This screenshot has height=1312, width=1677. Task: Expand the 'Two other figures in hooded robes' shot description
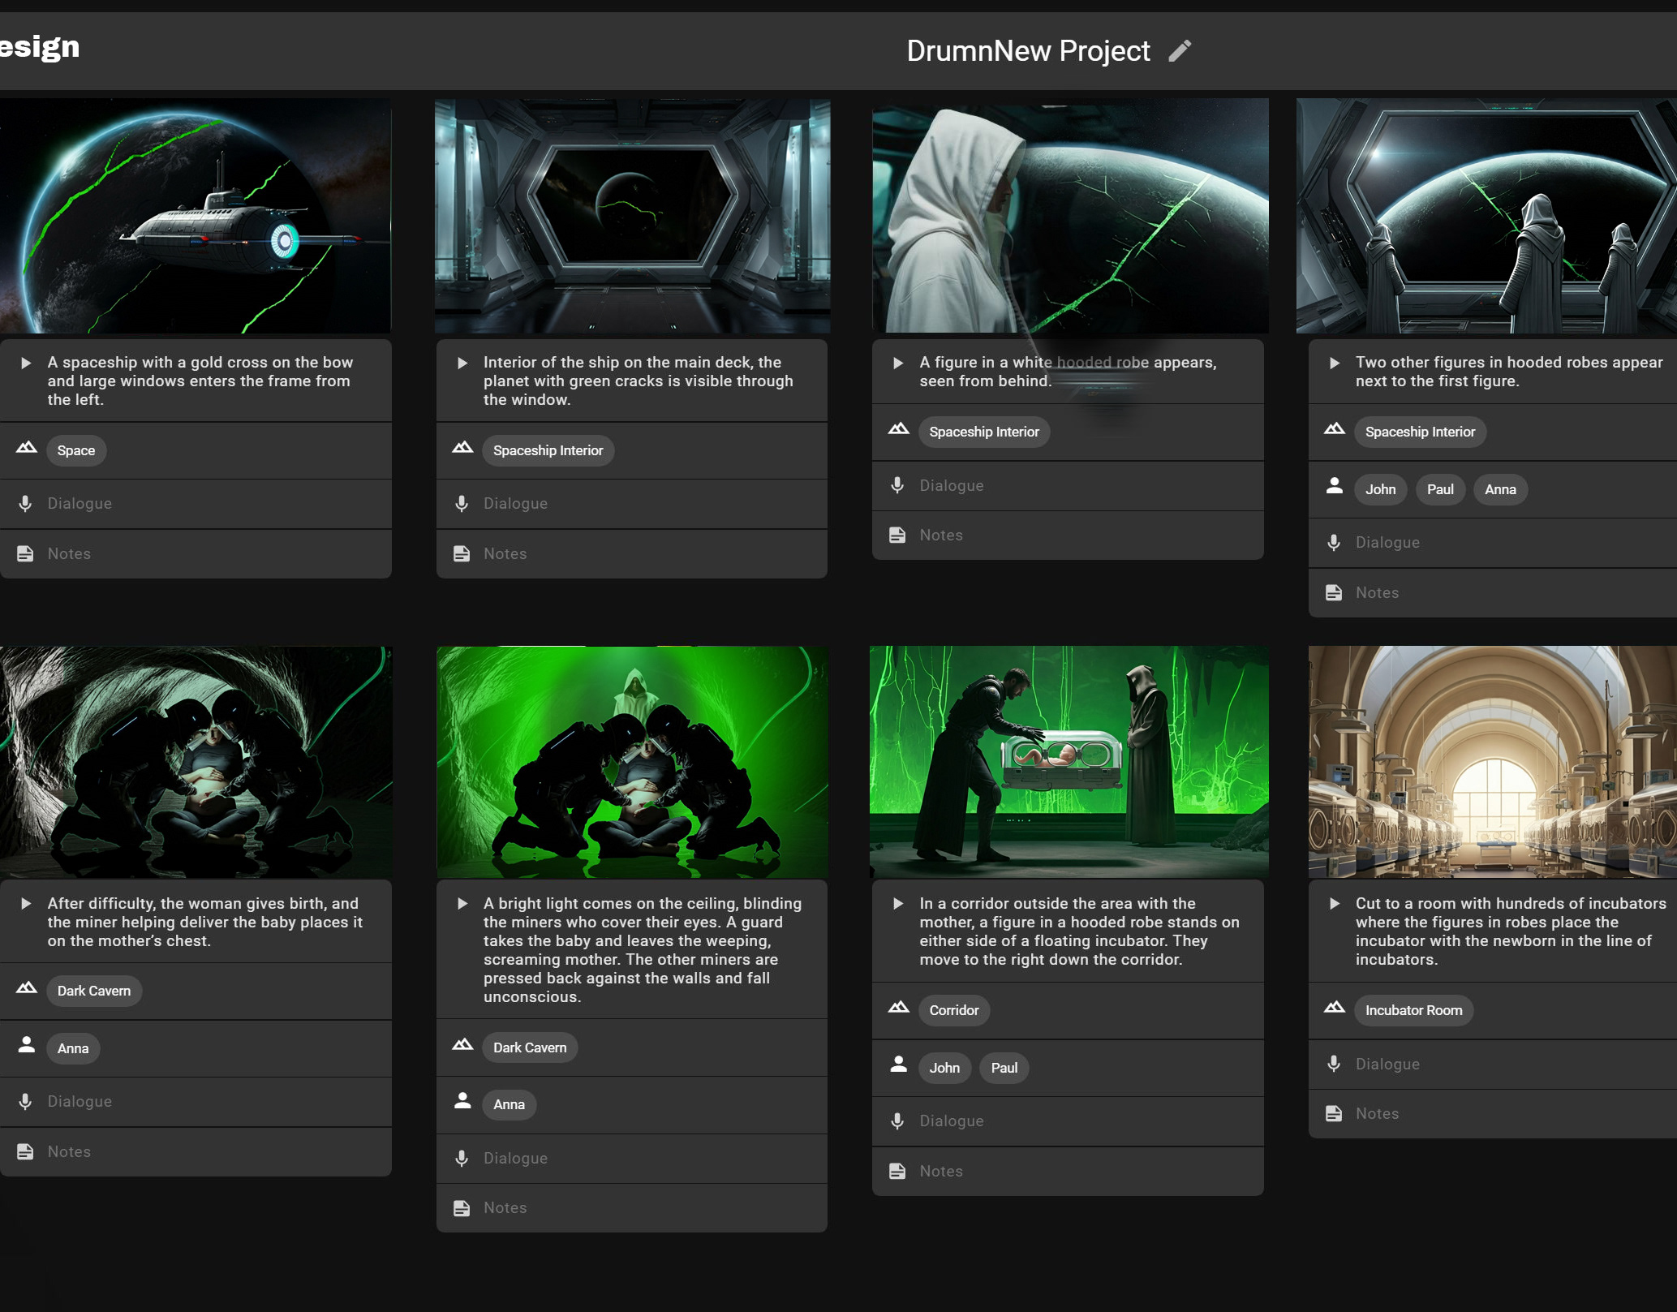pos(1335,363)
